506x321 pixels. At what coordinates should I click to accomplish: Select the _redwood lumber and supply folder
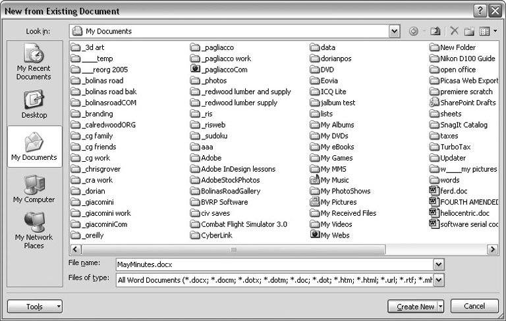point(240,91)
